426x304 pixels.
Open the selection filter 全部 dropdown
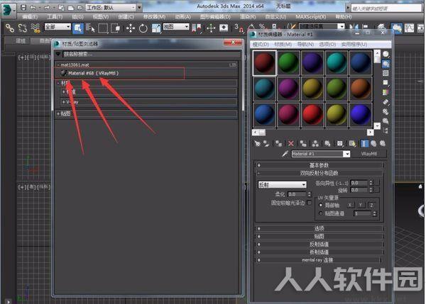(58, 27)
